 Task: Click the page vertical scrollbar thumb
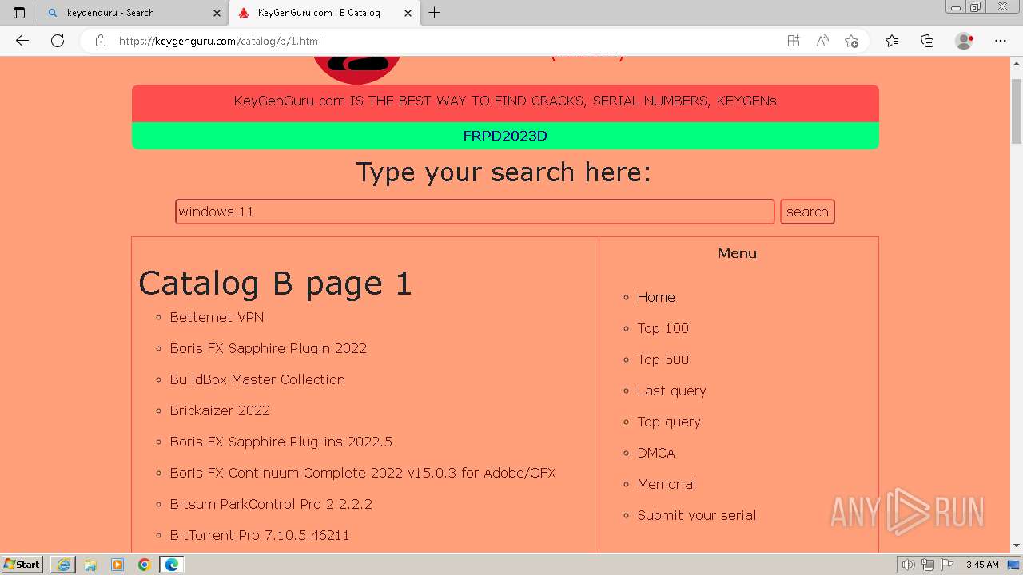pyautogui.click(x=1017, y=111)
